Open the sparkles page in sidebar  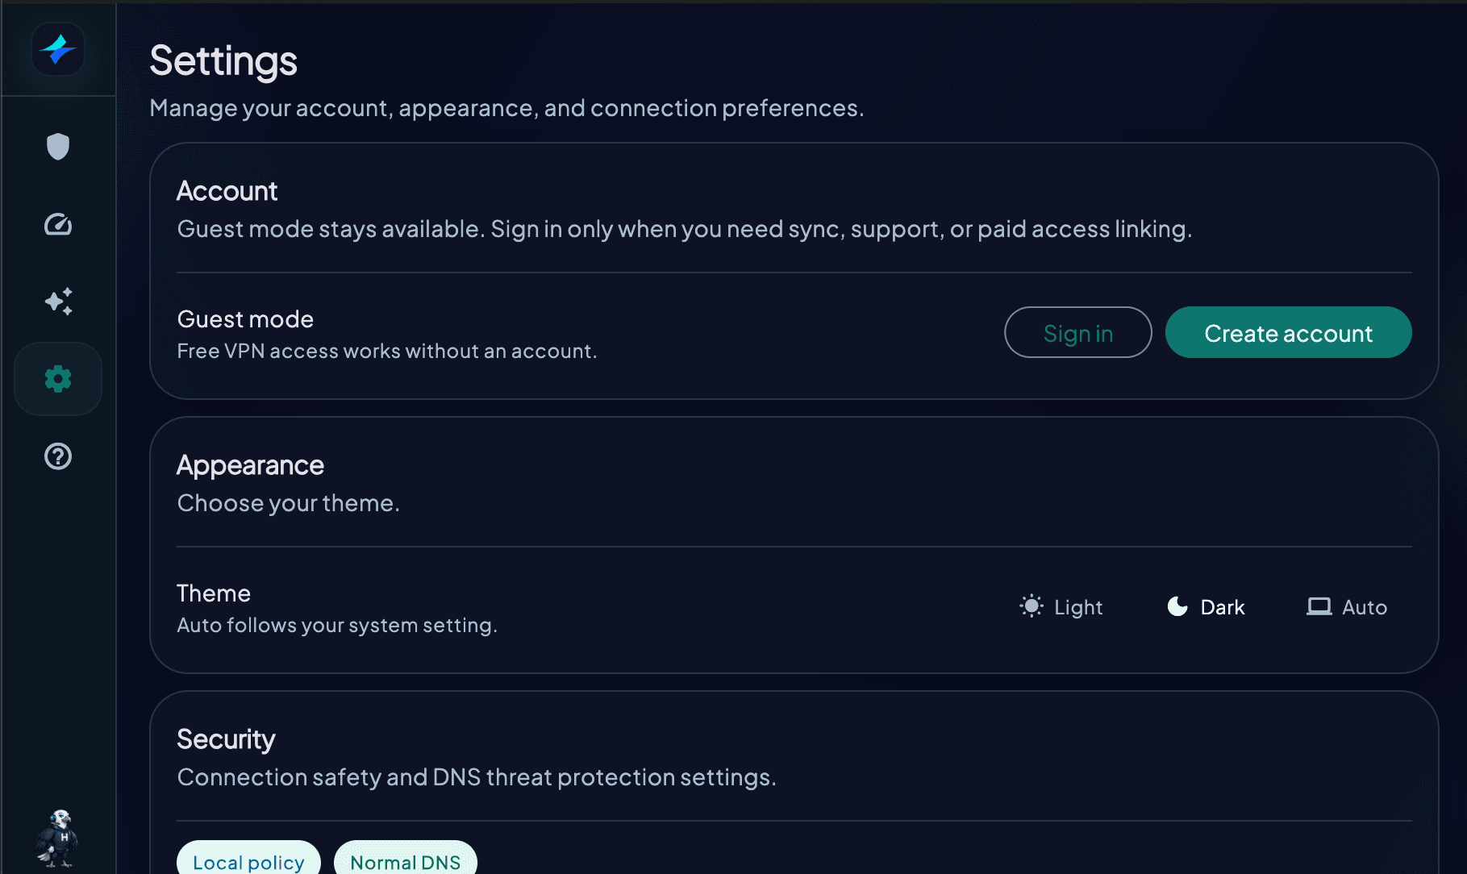point(58,302)
